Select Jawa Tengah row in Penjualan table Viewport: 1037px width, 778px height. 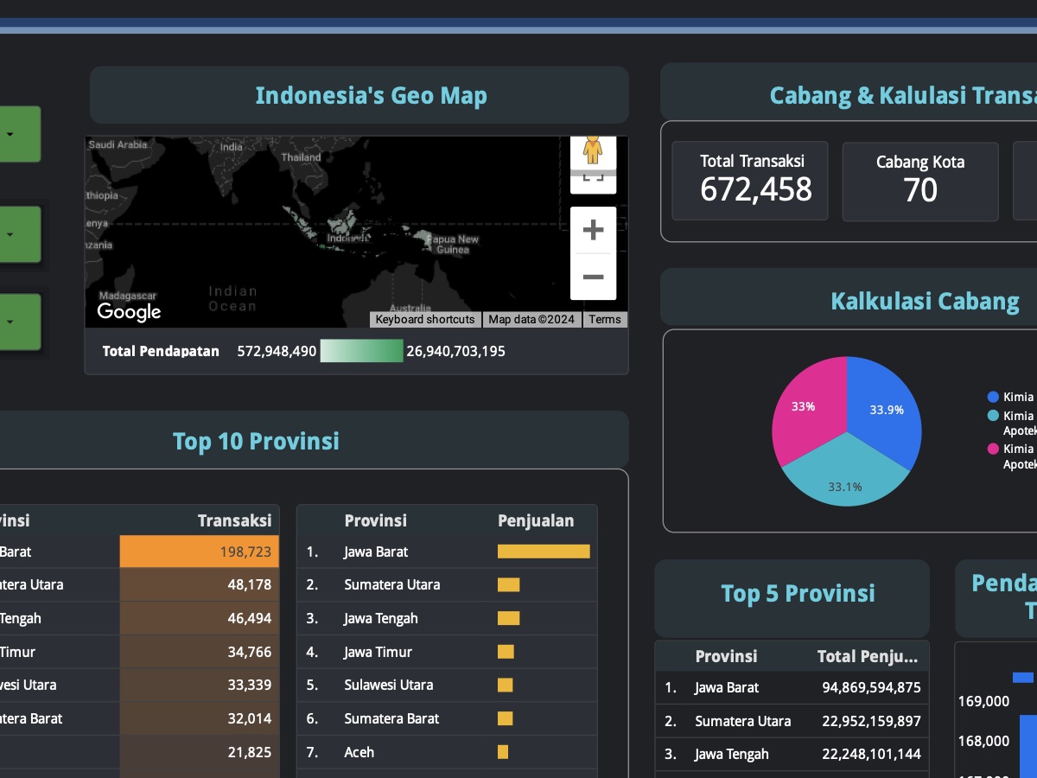447,618
